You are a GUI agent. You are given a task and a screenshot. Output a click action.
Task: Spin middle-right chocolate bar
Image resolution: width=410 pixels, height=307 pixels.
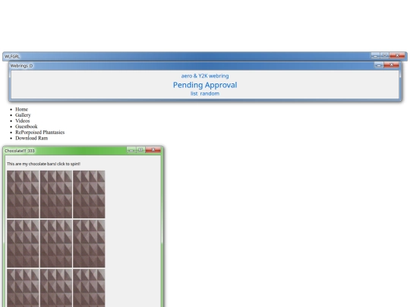tap(89, 243)
